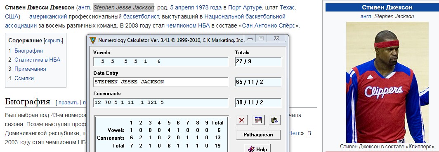Click the Vowels total 27 / 9 box
The image size is (439, 152).
[x=258, y=61]
